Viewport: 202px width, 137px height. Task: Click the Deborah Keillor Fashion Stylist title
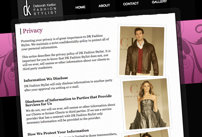pyautogui.click(x=45, y=9)
